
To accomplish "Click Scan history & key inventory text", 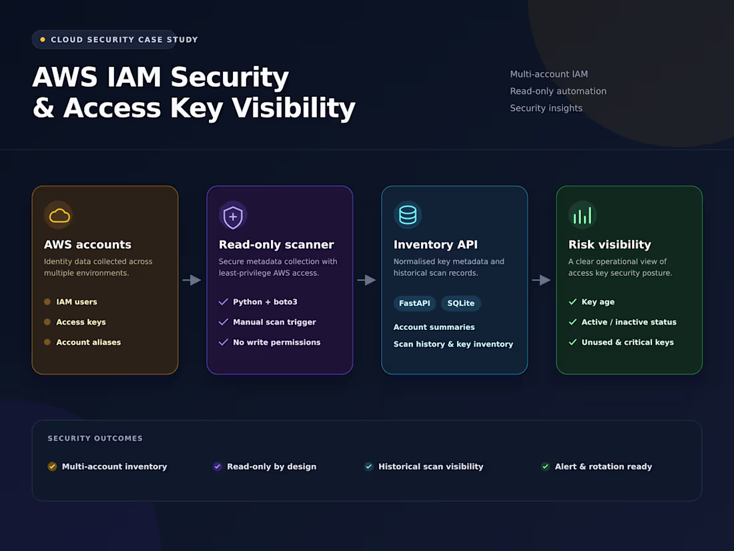I will click(x=453, y=344).
